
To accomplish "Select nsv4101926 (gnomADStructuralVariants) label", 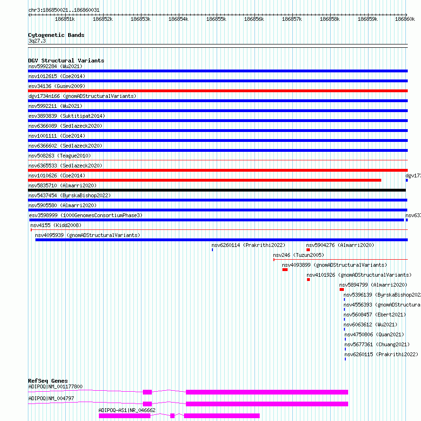I will [x=359, y=275].
